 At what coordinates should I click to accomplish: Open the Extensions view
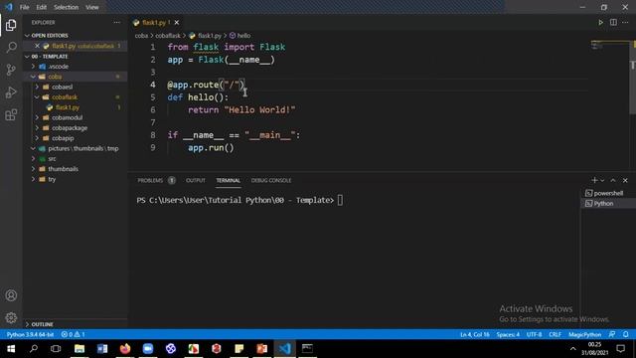[x=11, y=115]
